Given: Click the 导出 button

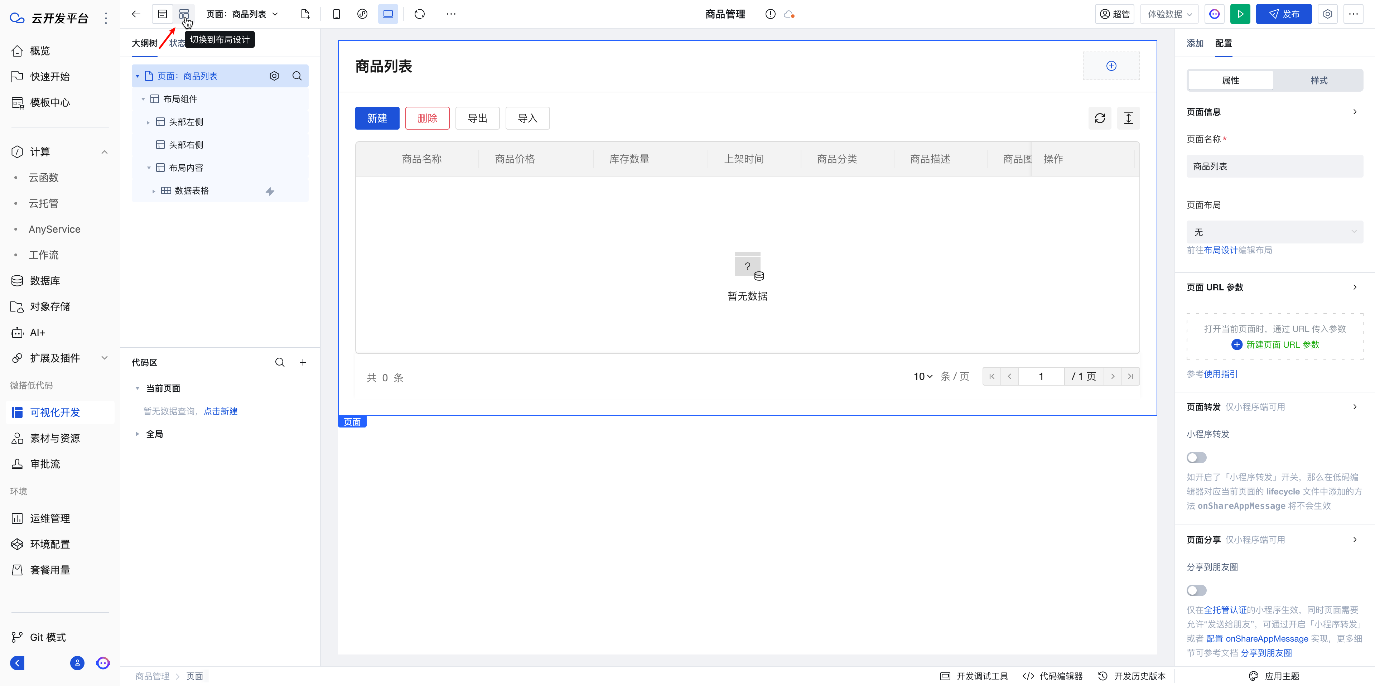Looking at the screenshot, I should pyautogui.click(x=477, y=118).
